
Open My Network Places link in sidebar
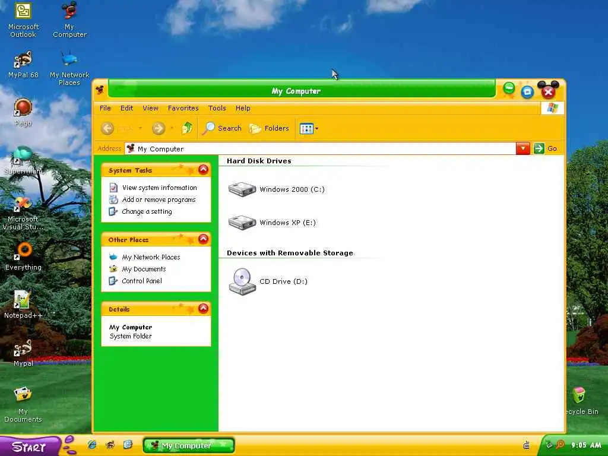point(145,257)
